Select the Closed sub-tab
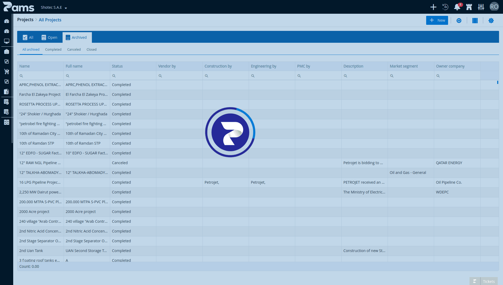This screenshot has height=285, width=503. (x=92, y=49)
